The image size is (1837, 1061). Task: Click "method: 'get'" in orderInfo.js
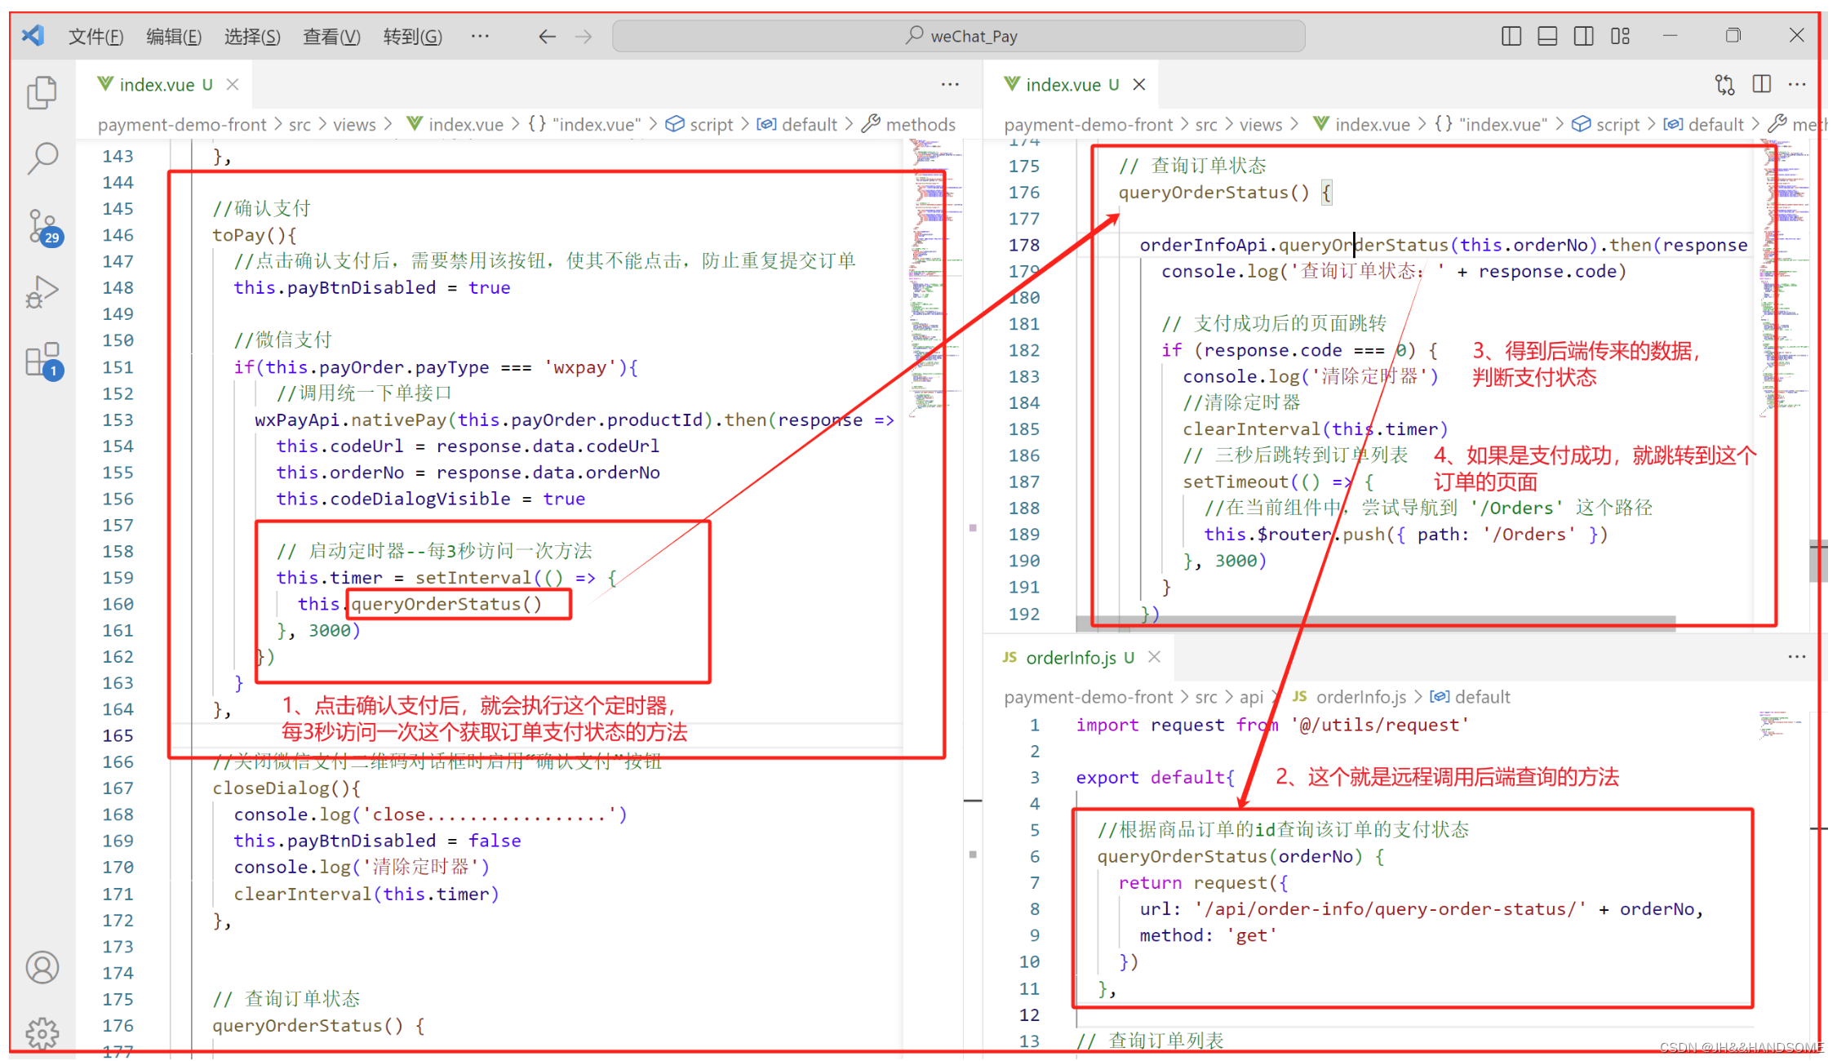coord(1209,936)
